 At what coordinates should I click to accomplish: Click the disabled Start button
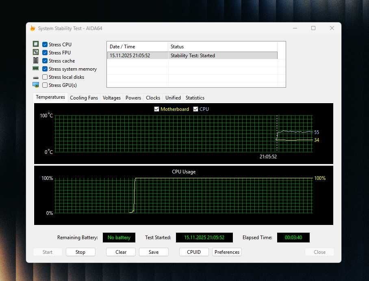48,252
